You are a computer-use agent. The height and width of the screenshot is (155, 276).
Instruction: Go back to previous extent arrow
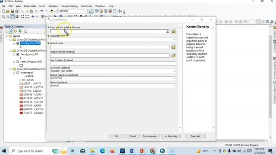tap(33, 16)
